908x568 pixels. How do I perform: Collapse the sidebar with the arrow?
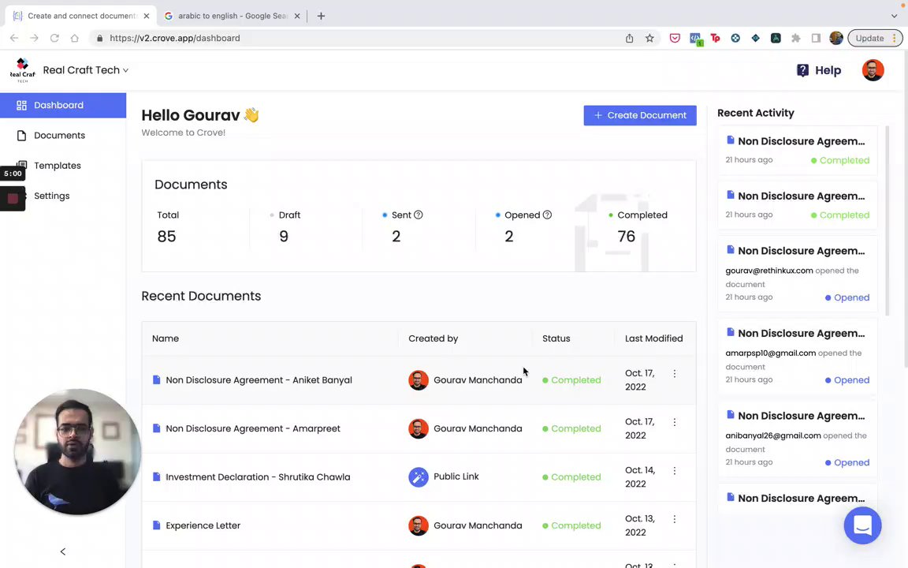click(63, 551)
